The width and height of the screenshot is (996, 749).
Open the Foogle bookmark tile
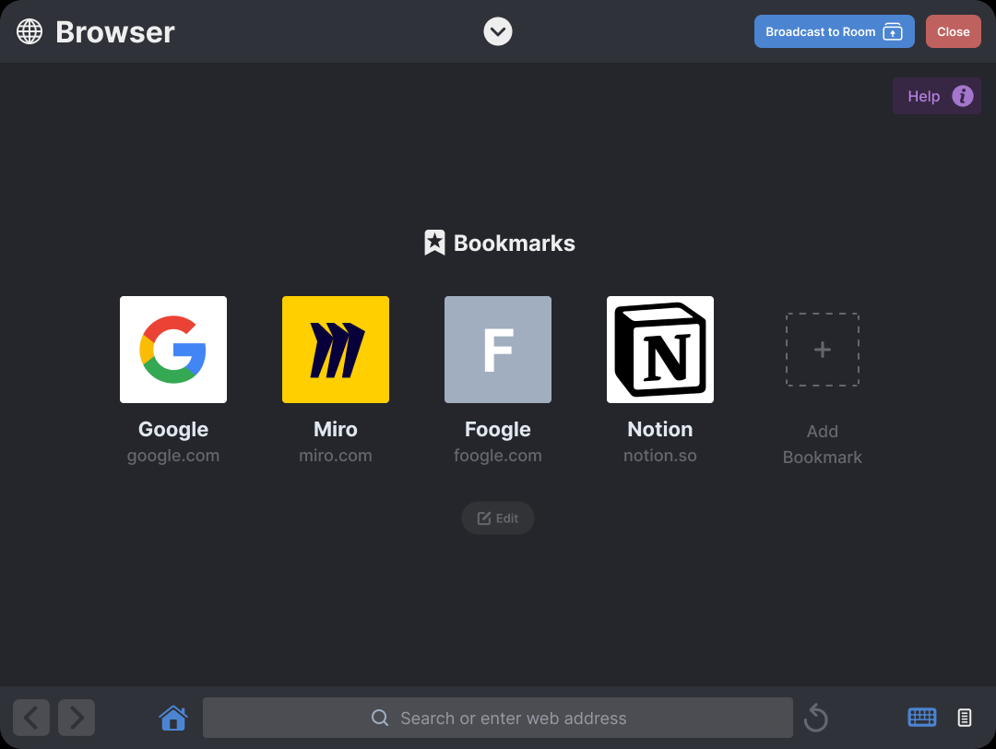[498, 350]
